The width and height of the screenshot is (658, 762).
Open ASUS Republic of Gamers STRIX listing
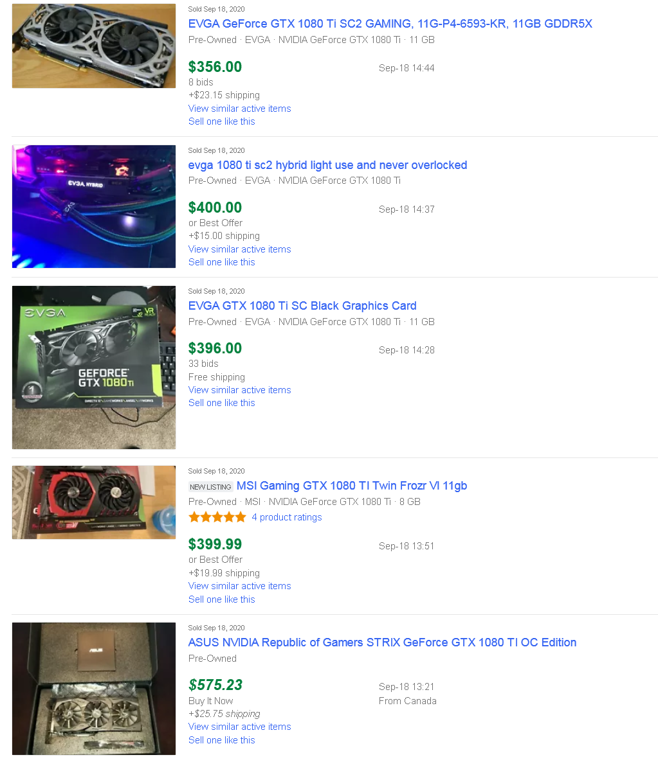(x=382, y=642)
